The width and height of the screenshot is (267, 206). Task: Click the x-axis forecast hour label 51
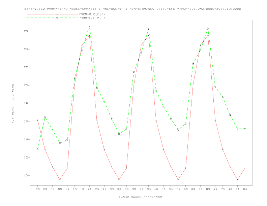click(x=164, y=189)
